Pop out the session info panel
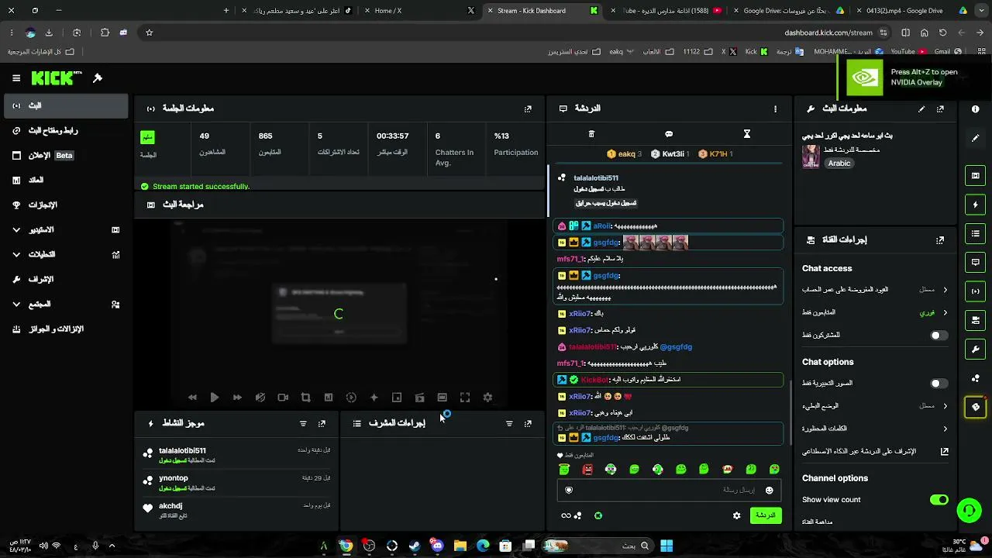This screenshot has width=992, height=558. (x=528, y=109)
